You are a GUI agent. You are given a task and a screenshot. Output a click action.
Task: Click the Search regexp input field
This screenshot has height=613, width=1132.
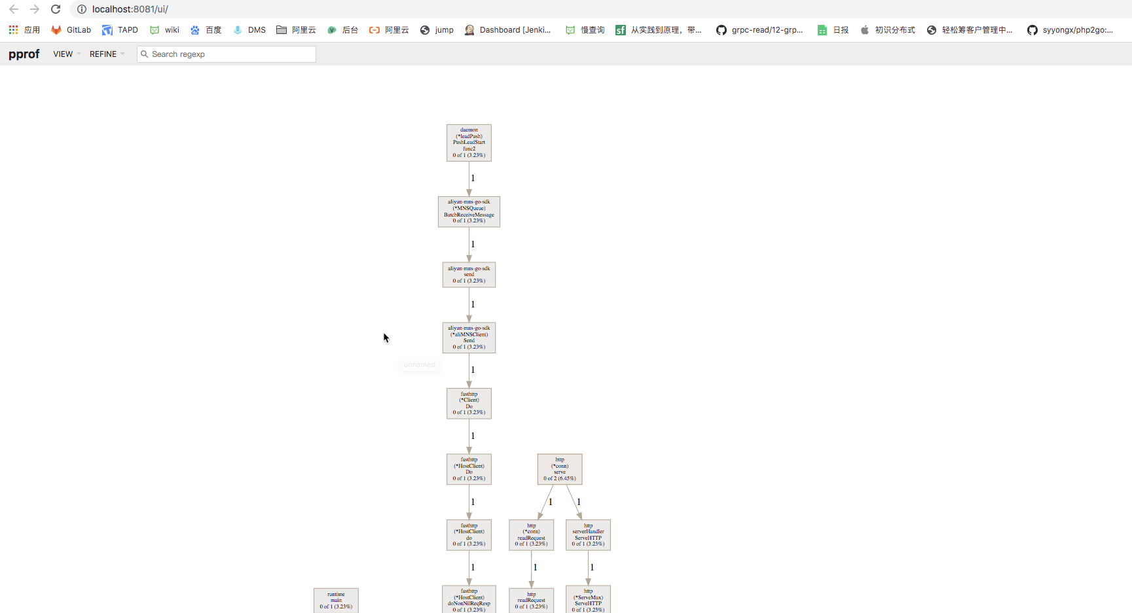pyautogui.click(x=226, y=54)
